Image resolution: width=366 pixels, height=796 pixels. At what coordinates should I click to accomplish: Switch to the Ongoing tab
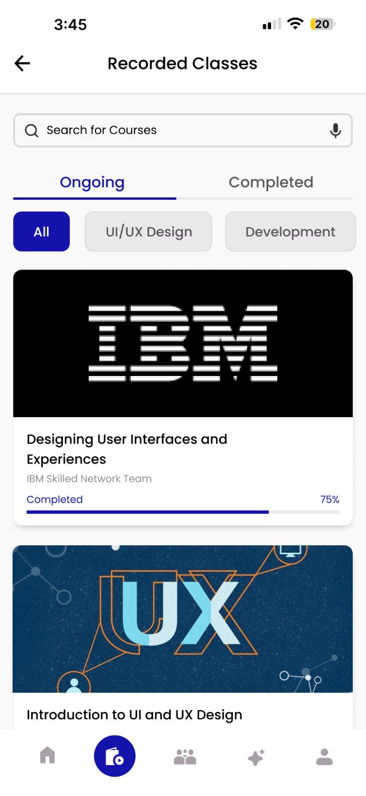(x=92, y=183)
